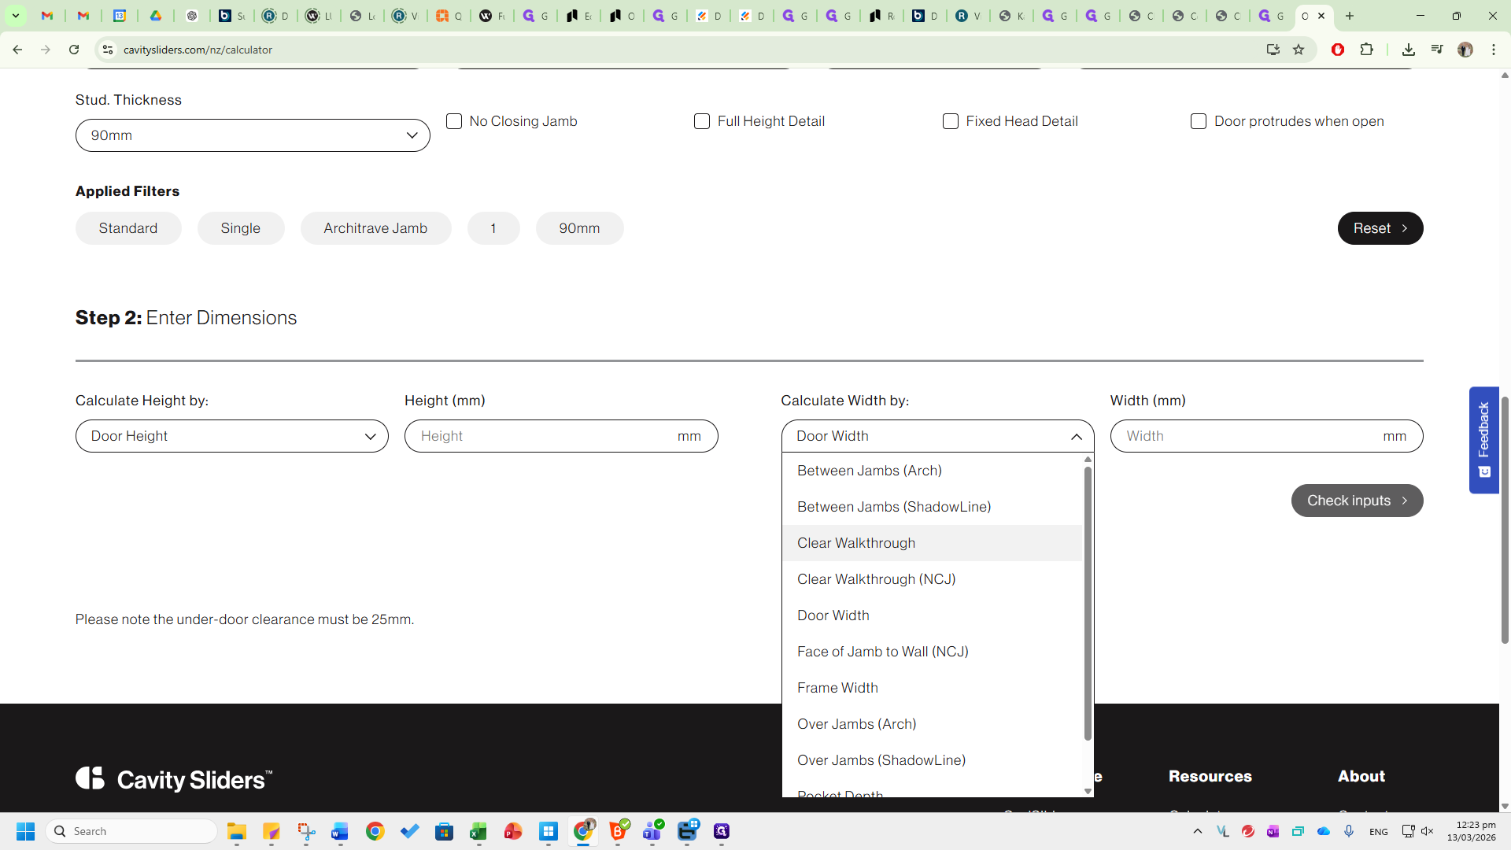Open the browser downloads icon
The width and height of the screenshot is (1511, 850).
(1409, 50)
